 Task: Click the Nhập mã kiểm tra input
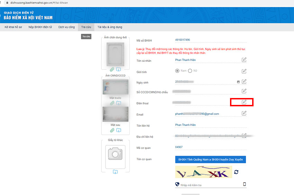tap(211, 185)
